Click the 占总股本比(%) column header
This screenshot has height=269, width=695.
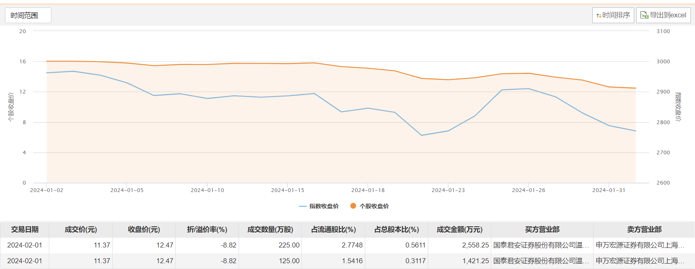(396, 229)
